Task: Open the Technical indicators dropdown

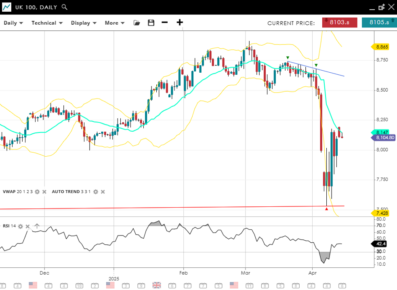Action: coord(47,23)
